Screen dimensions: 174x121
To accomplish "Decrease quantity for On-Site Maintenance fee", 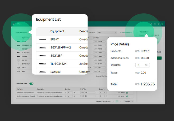I will coord(66,96).
